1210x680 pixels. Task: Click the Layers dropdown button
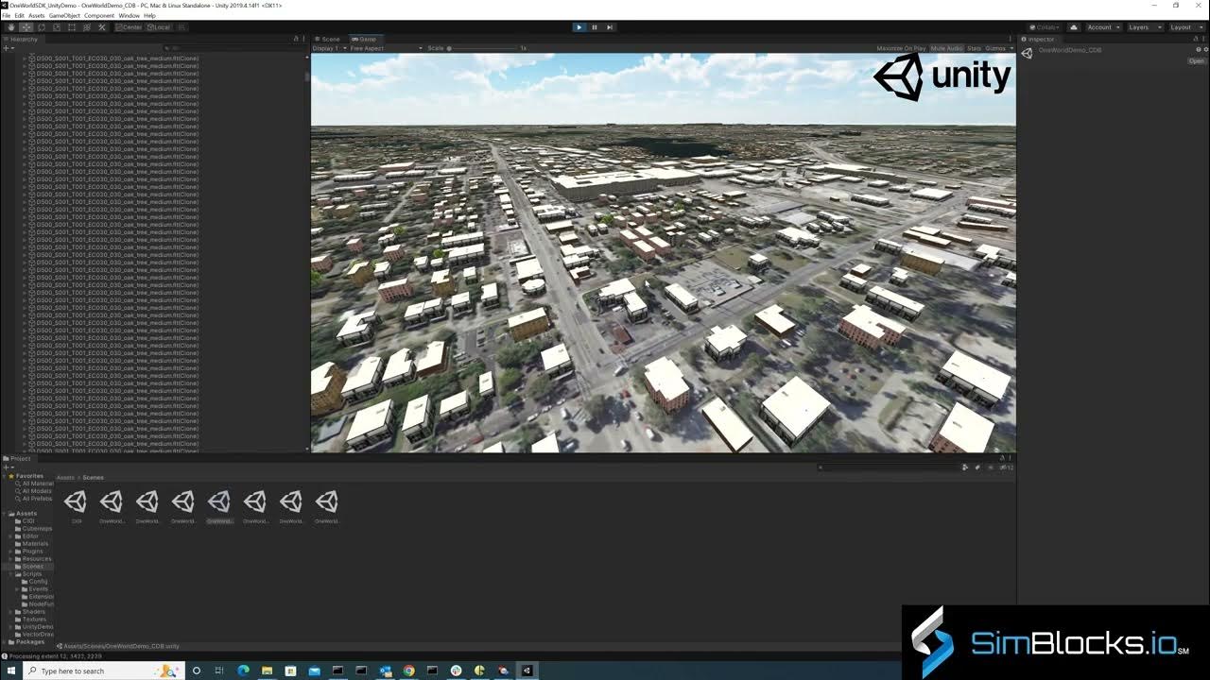point(1137,26)
